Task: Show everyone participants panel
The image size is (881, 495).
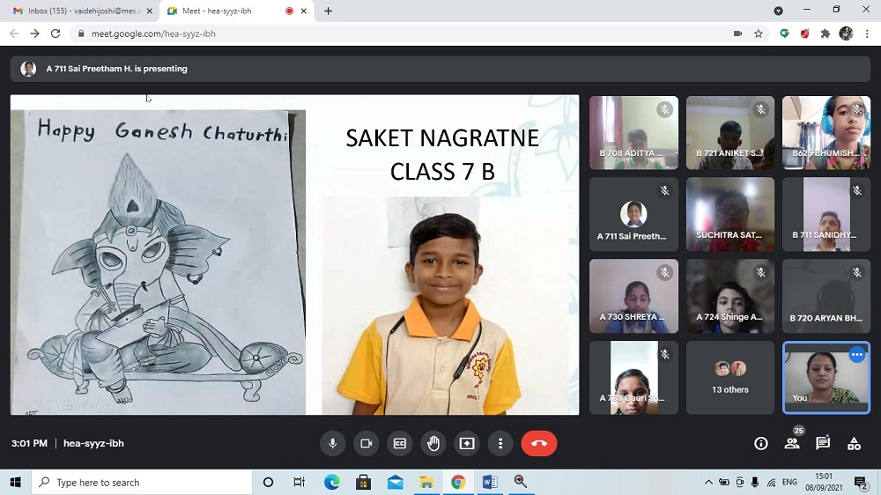Action: coord(792,444)
